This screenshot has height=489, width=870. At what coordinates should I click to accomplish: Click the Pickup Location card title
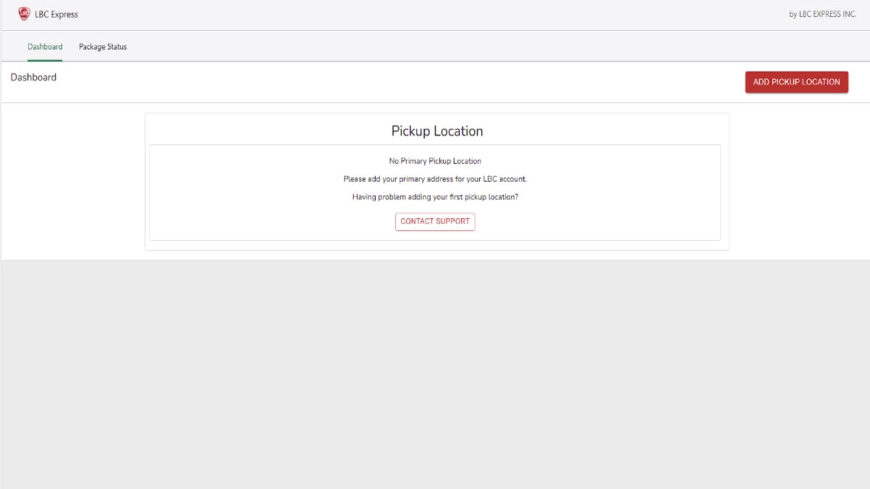click(437, 131)
